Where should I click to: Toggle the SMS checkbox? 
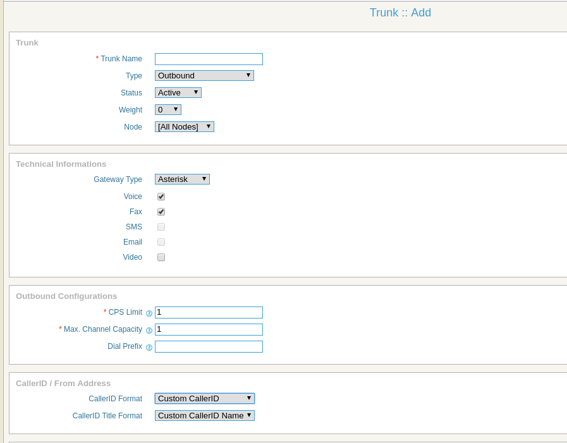click(x=161, y=227)
